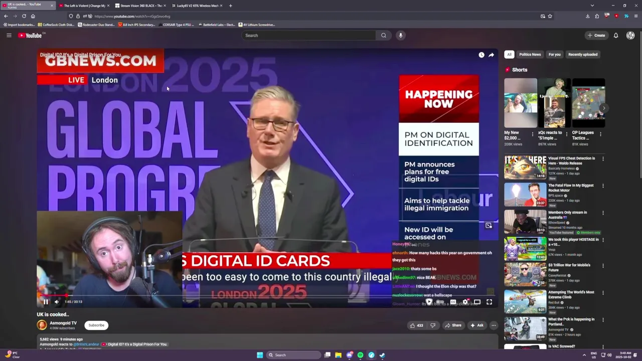
Task: Switch to 'The Left is Violent' tab
Action: [84, 6]
